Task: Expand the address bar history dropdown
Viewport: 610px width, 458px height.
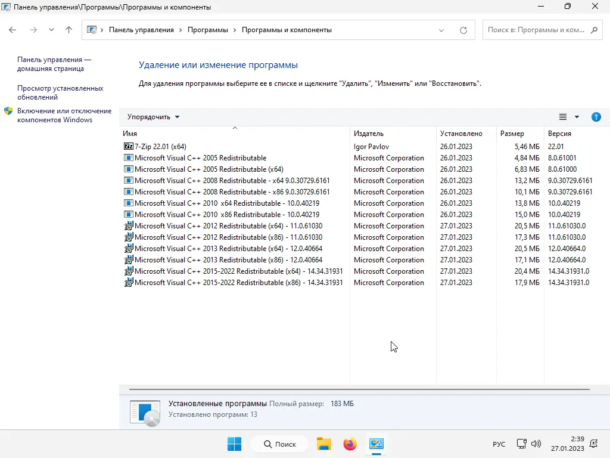Action: click(x=441, y=30)
